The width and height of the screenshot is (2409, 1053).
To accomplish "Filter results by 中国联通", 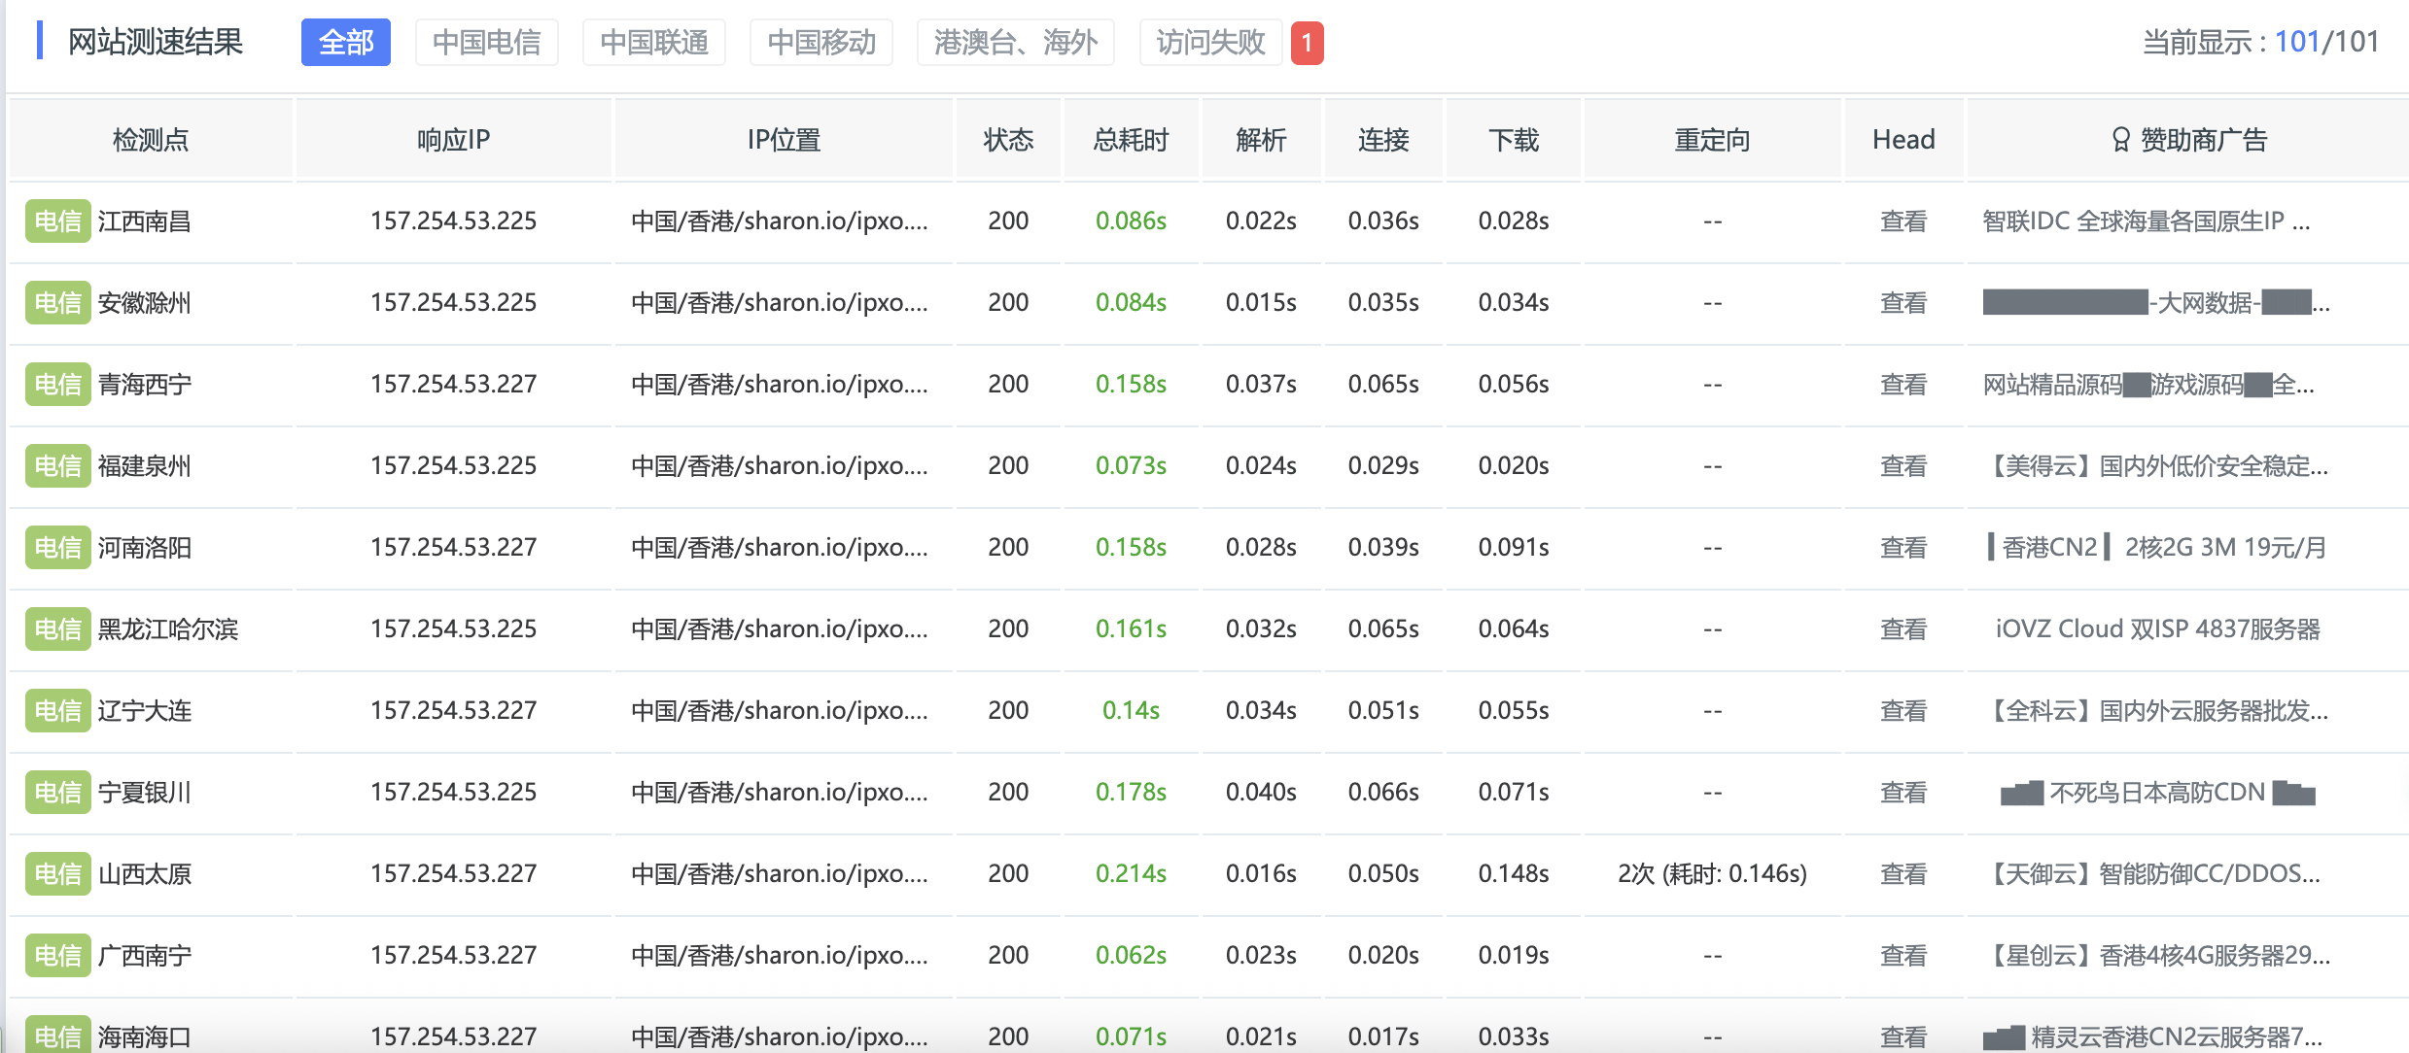I will coord(653,43).
